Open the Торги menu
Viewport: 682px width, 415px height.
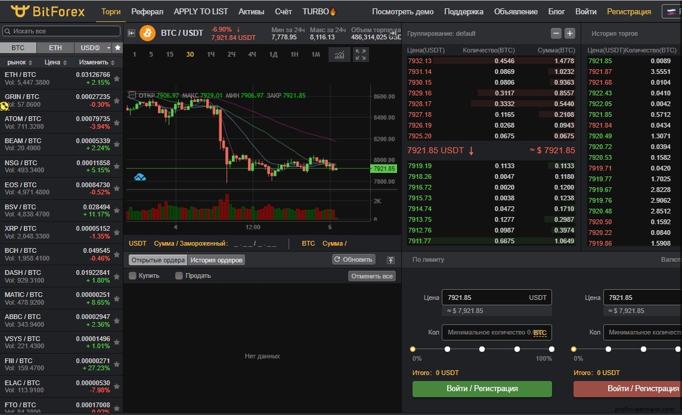point(111,12)
